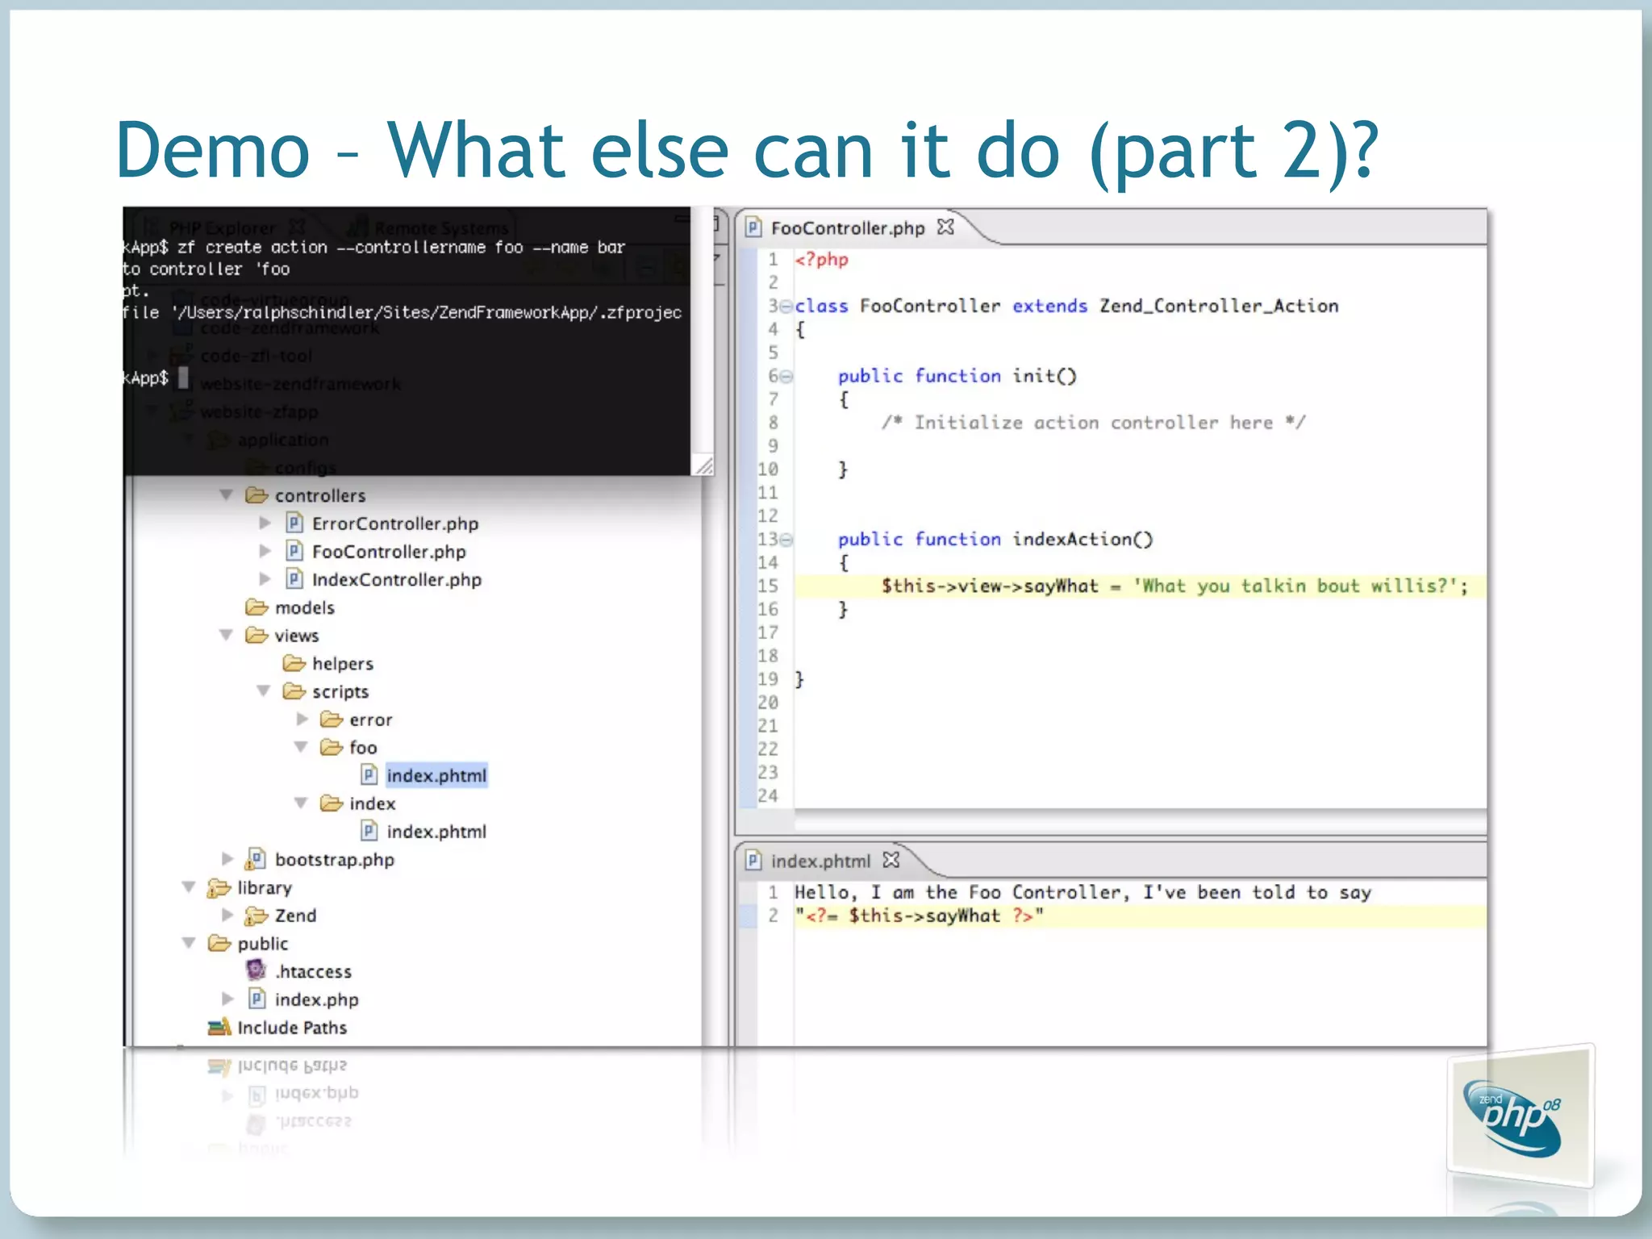Click the <?php opening tag line
Screen dimensions: 1652x1239
click(x=821, y=260)
